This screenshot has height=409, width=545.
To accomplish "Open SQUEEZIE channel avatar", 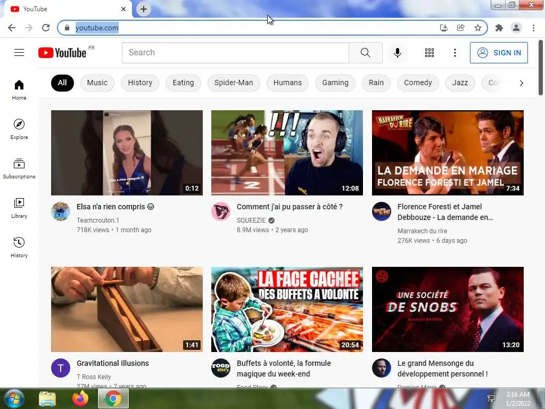I will (x=221, y=211).
